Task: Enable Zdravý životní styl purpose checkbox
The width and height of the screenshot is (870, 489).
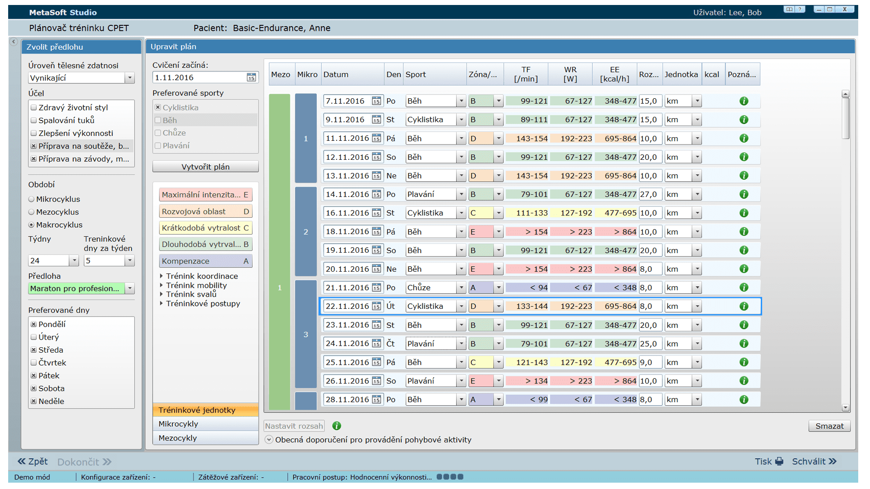Action: 34,107
